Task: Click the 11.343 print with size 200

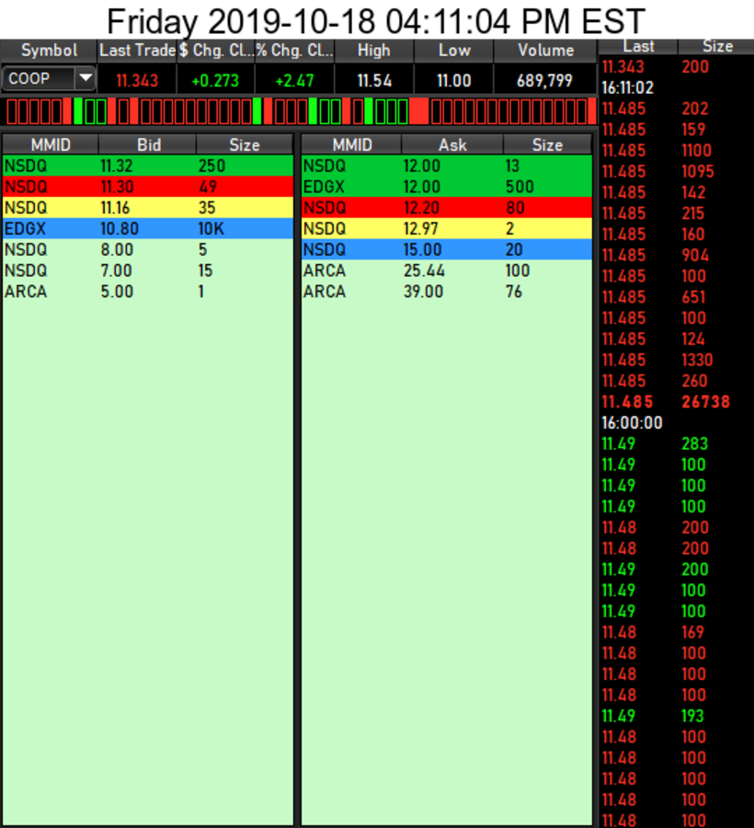Action: (677, 67)
